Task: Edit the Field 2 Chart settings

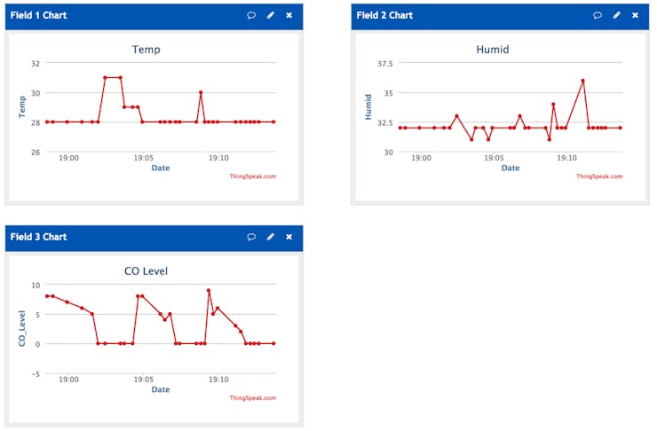Action: (617, 15)
